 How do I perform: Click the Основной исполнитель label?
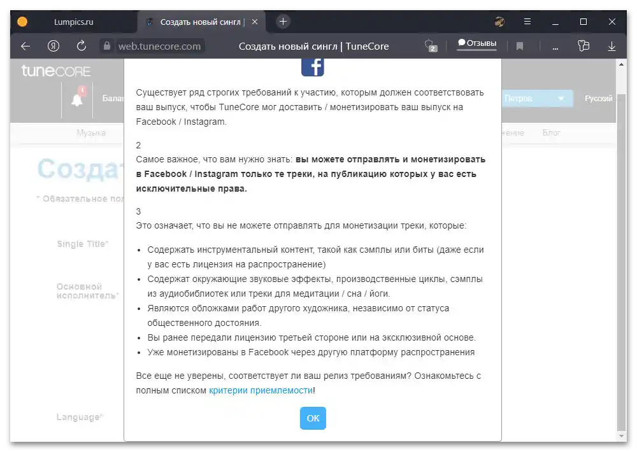[87, 291]
